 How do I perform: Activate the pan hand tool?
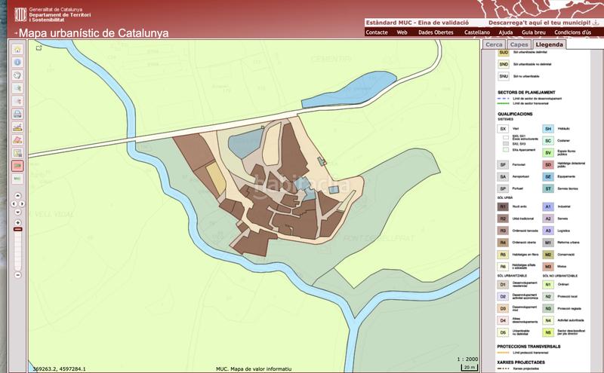pyautogui.click(x=18, y=75)
